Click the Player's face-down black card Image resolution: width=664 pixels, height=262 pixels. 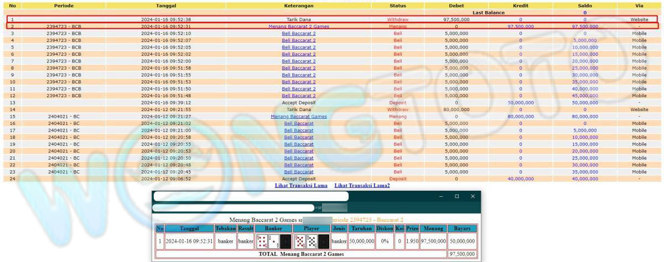pos(324,242)
